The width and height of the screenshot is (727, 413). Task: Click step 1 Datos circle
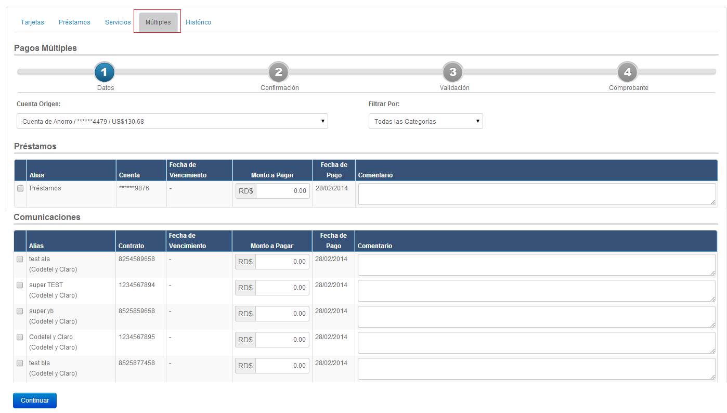[x=105, y=72]
